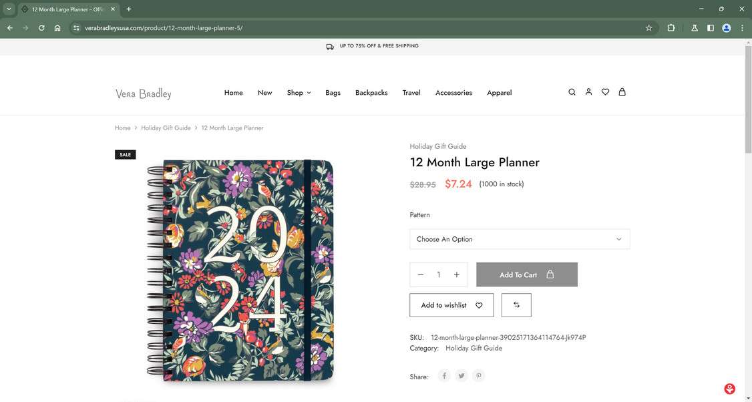Open browser Chrome menu via three dots
Image resolution: width=752 pixels, height=402 pixels.
click(x=741, y=27)
